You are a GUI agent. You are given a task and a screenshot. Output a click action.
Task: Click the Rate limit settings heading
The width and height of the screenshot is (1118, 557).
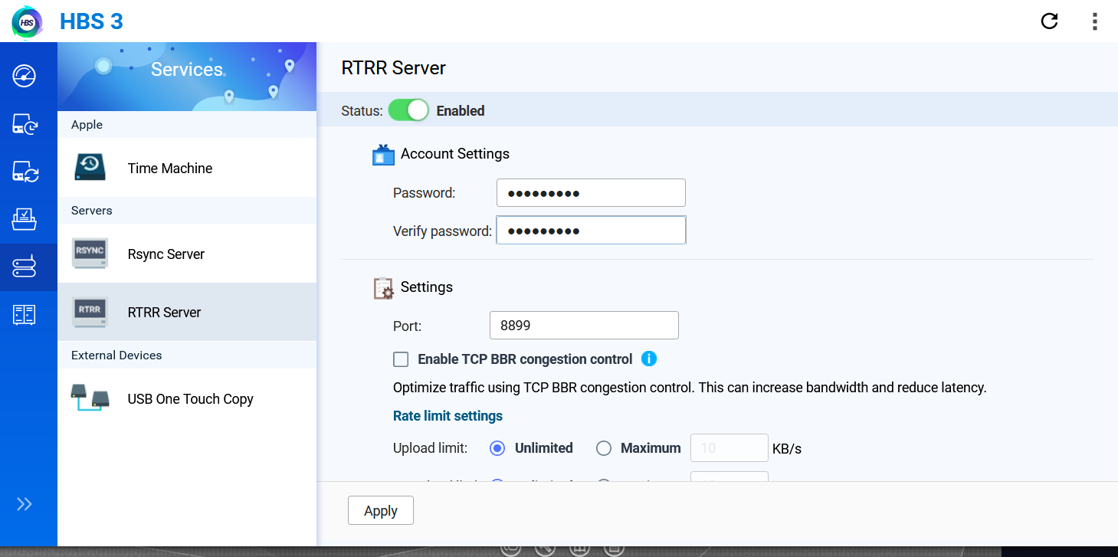(x=448, y=416)
